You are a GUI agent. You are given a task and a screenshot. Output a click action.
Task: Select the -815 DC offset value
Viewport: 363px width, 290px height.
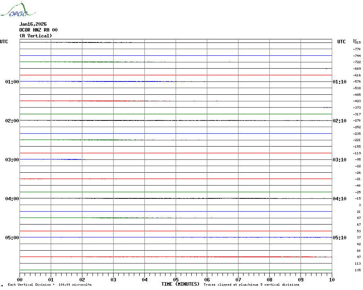[357, 43]
